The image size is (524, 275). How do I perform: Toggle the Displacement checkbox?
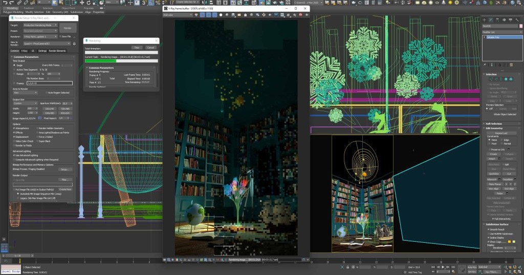14,137
